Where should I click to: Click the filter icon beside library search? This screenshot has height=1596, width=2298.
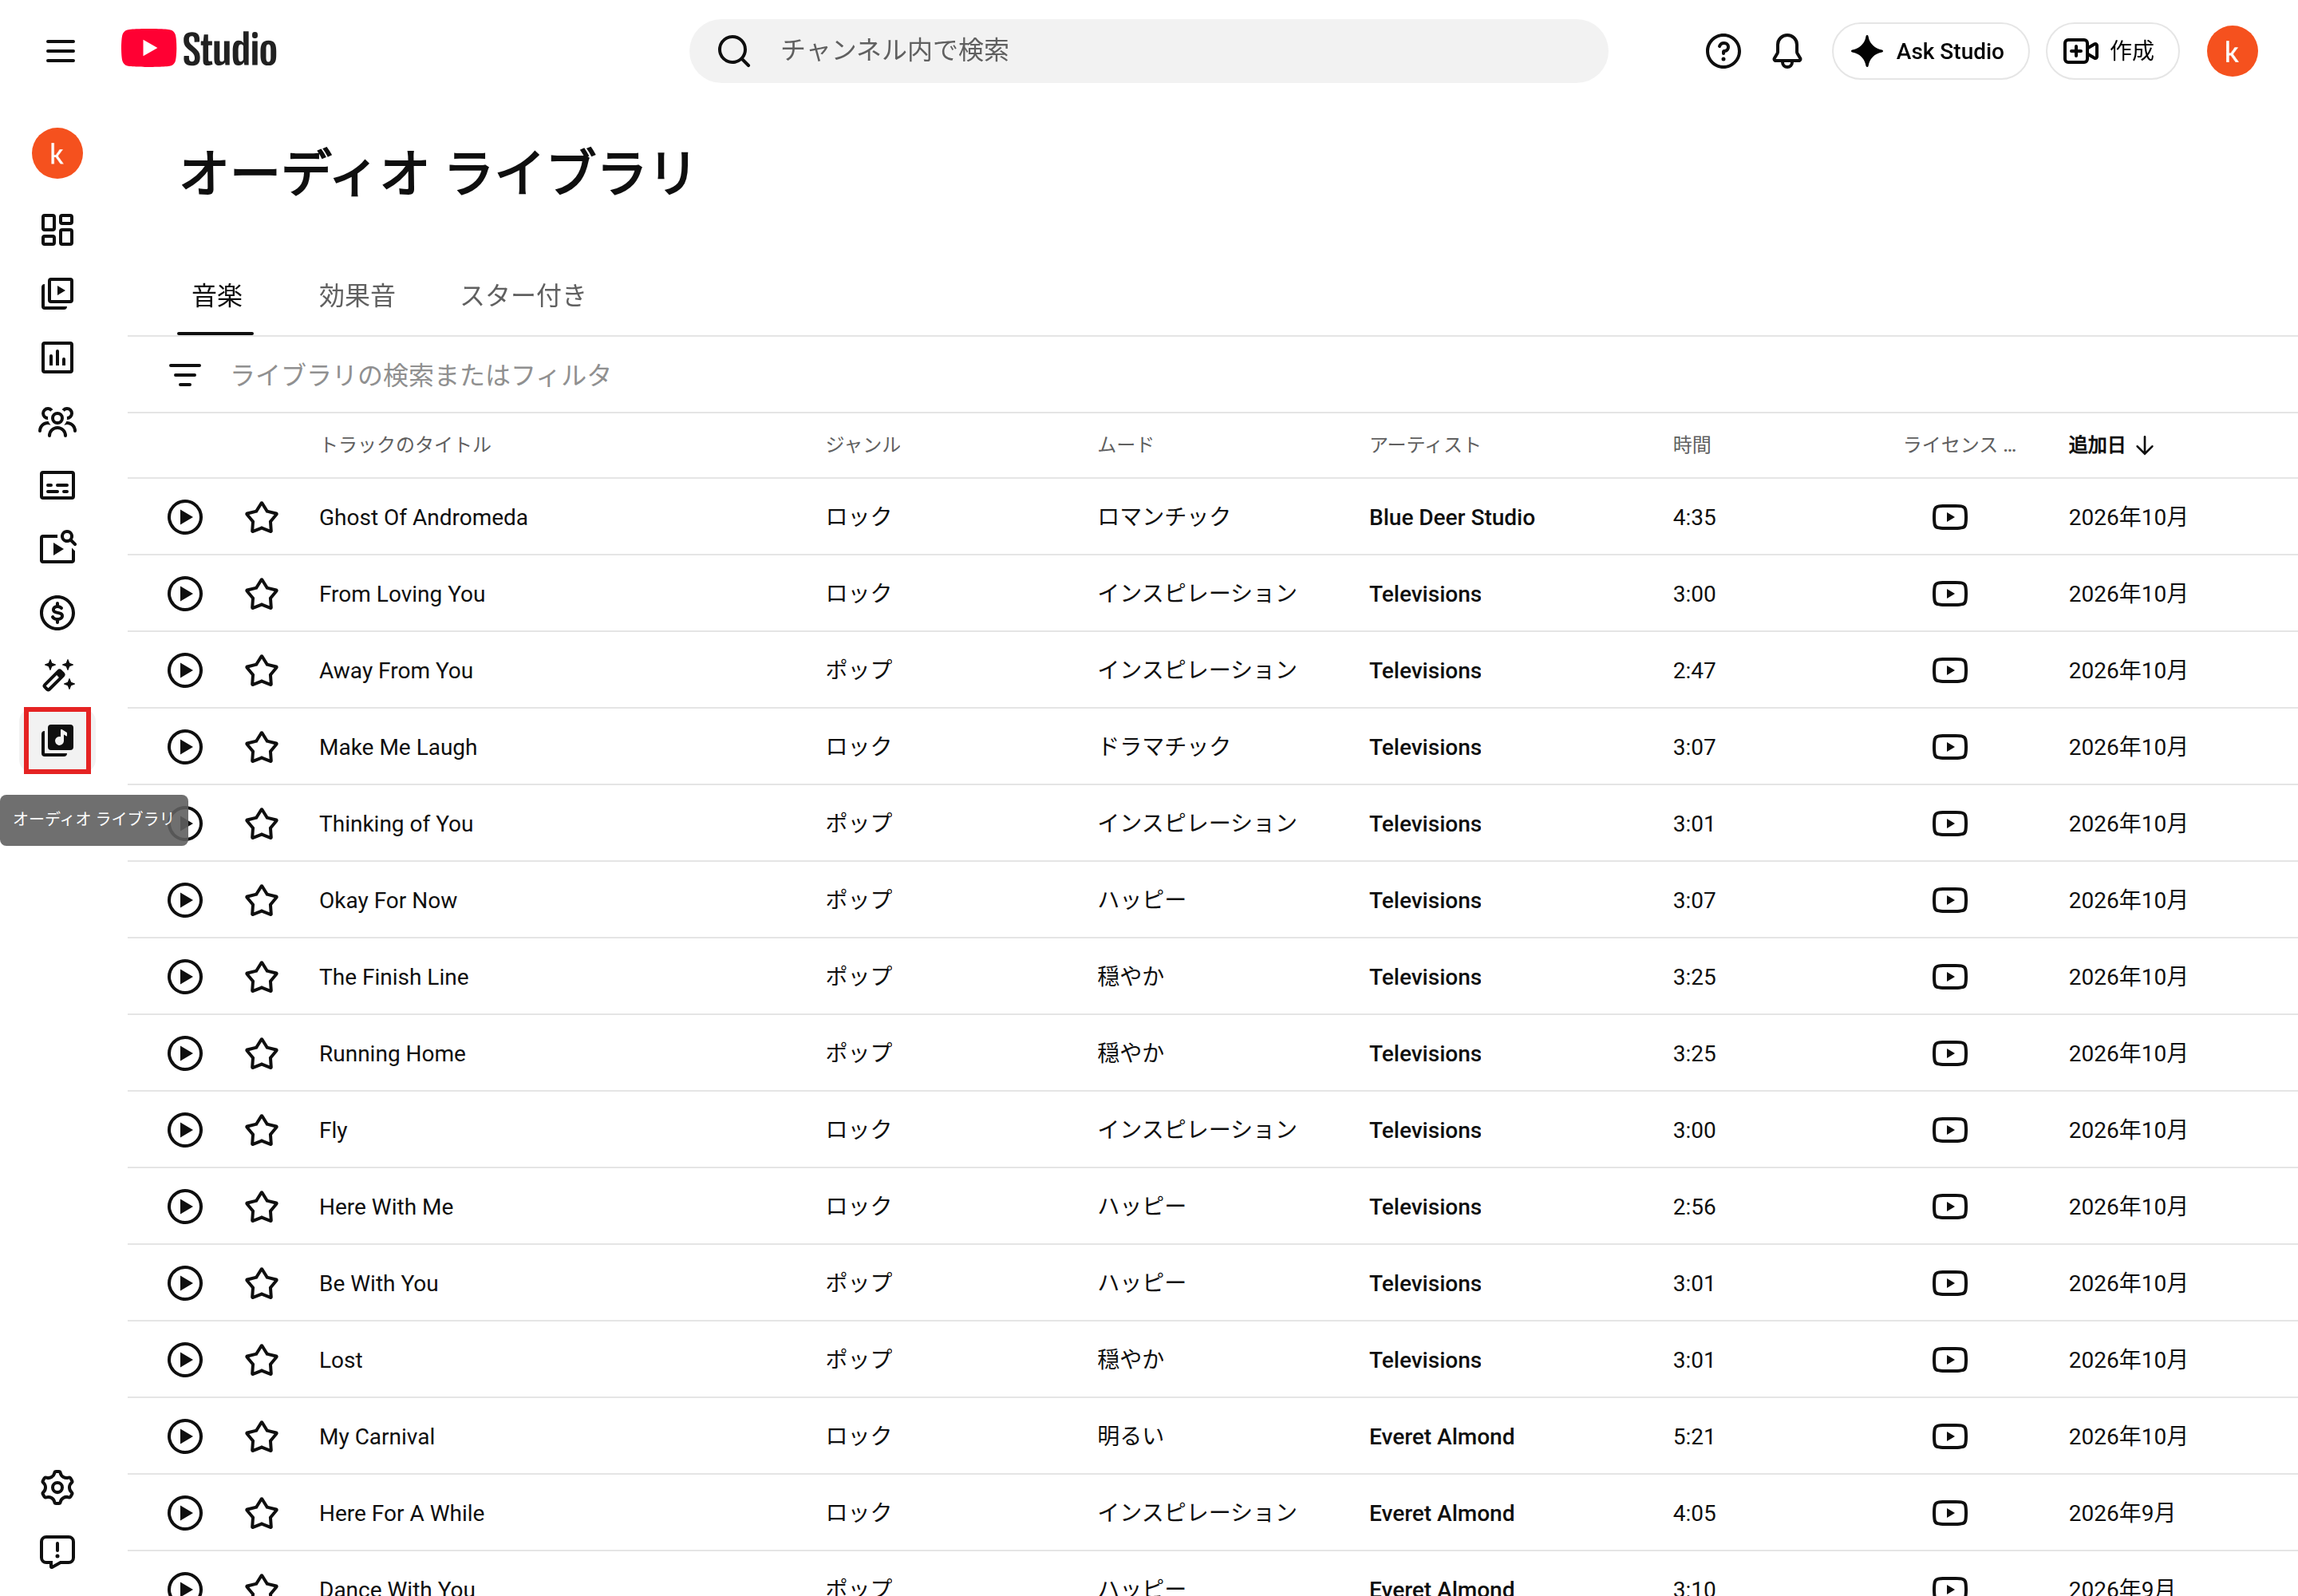pos(184,375)
